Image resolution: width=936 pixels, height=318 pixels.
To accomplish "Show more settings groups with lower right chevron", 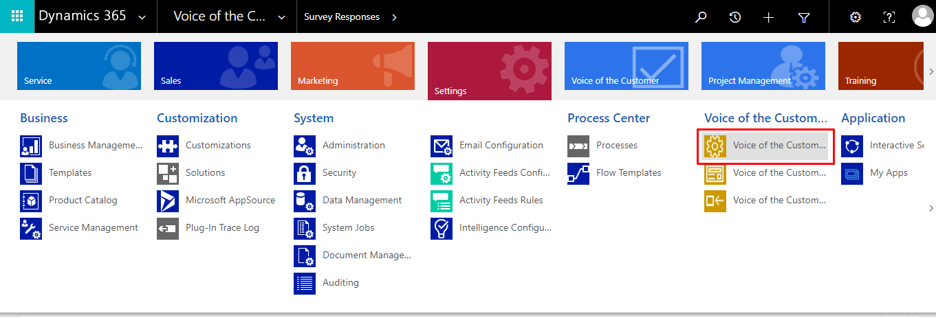I will pos(931,207).
